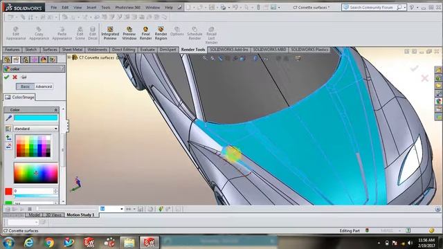Cancel with corner X in viewport
The image size is (443, 249).
click(x=424, y=78)
